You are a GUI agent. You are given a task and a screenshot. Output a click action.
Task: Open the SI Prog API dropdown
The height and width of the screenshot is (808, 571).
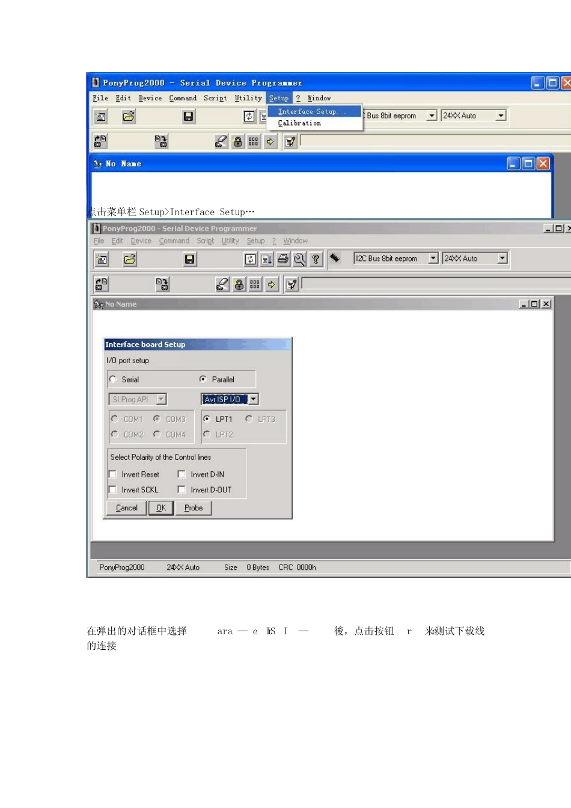(x=161, y=399)
